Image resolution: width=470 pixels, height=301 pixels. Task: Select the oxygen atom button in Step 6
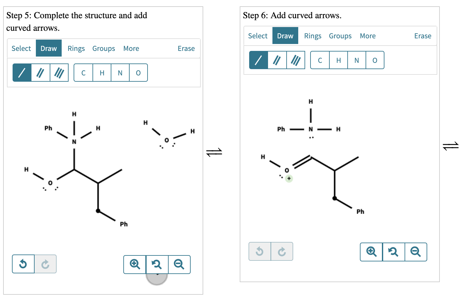click(x=375, y=60)
